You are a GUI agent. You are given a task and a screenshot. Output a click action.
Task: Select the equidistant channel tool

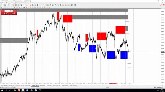pos(14,7)
